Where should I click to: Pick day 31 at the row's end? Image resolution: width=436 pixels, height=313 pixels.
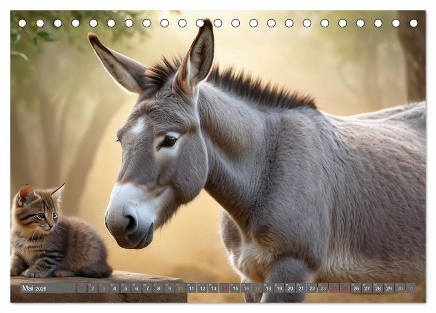(x=410, y=289)
